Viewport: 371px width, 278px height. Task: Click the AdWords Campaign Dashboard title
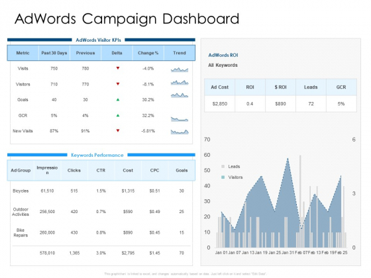point(127,19)
